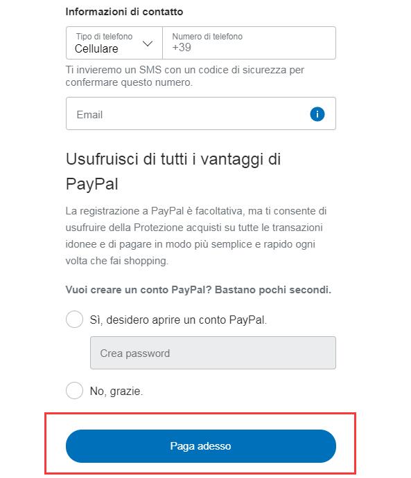
Task: Focus the Crea password field
Action: pos(213,353)
